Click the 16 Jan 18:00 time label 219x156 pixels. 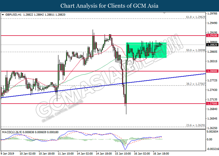161,154
